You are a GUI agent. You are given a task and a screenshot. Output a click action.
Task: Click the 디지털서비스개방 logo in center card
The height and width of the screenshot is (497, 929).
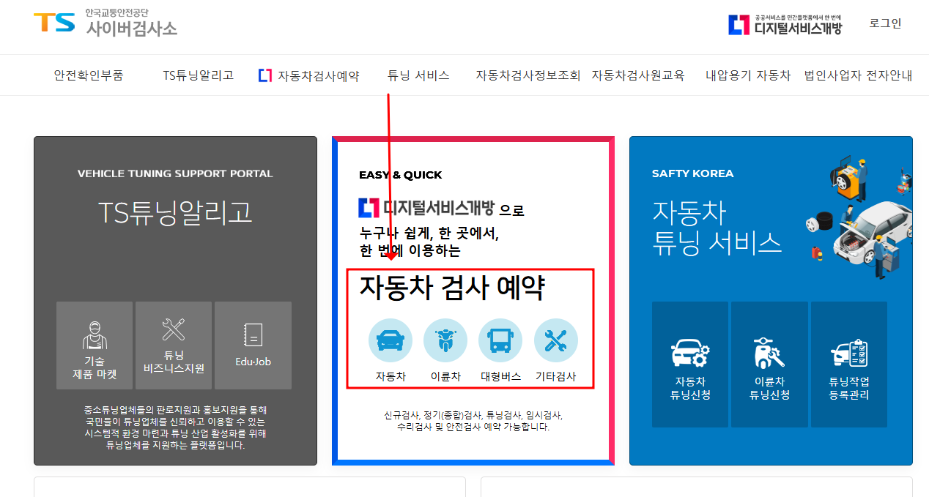coord(427,208)
